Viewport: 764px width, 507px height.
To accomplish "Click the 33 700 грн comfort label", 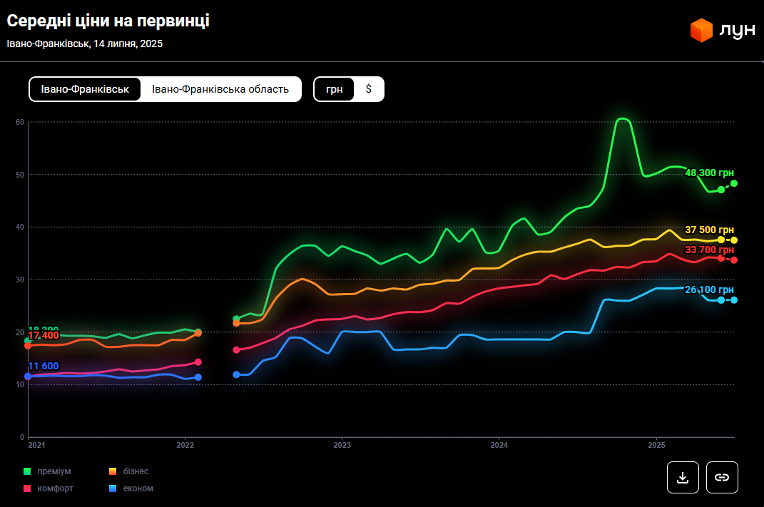I will tap(708, 250).
